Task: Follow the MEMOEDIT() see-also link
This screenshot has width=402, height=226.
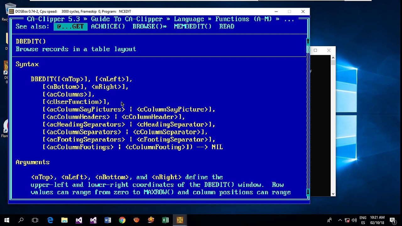Action: (193, 26)
